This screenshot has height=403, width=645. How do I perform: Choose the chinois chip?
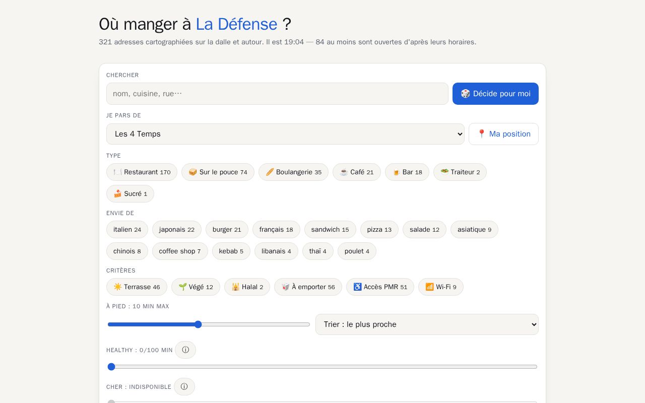[127, 251]
